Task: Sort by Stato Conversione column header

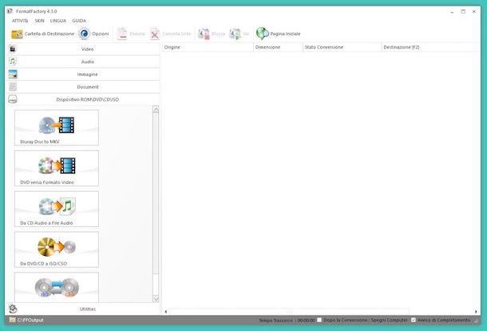Action: [x=342, y=47]
